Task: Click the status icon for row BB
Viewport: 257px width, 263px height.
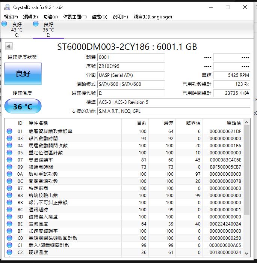Action: (9, 202)
